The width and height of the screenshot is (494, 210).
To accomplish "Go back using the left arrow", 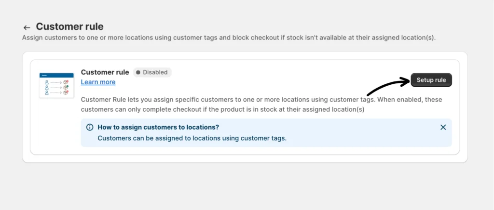I will (x=27, y=27).
